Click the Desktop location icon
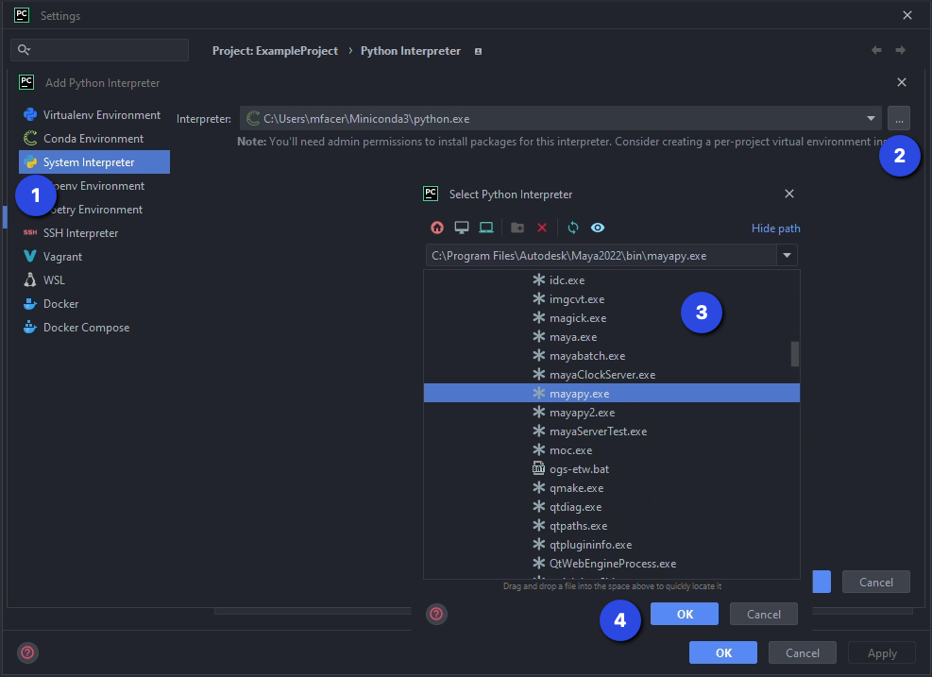Image resolution: width=932 pixels, height=677 pixels. click(x=461, y=227)
